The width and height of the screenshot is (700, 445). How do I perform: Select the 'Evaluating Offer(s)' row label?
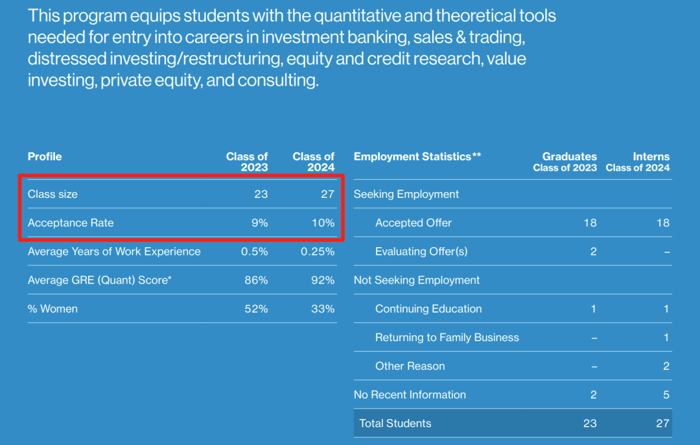(x=421, y=252)
